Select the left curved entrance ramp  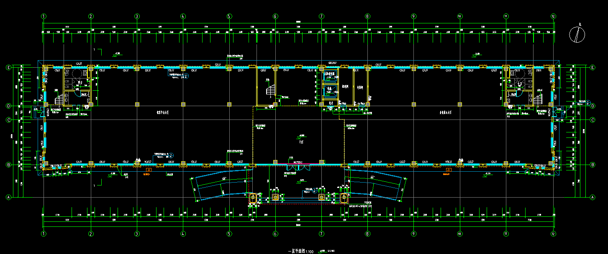click(x=220, y=186)
